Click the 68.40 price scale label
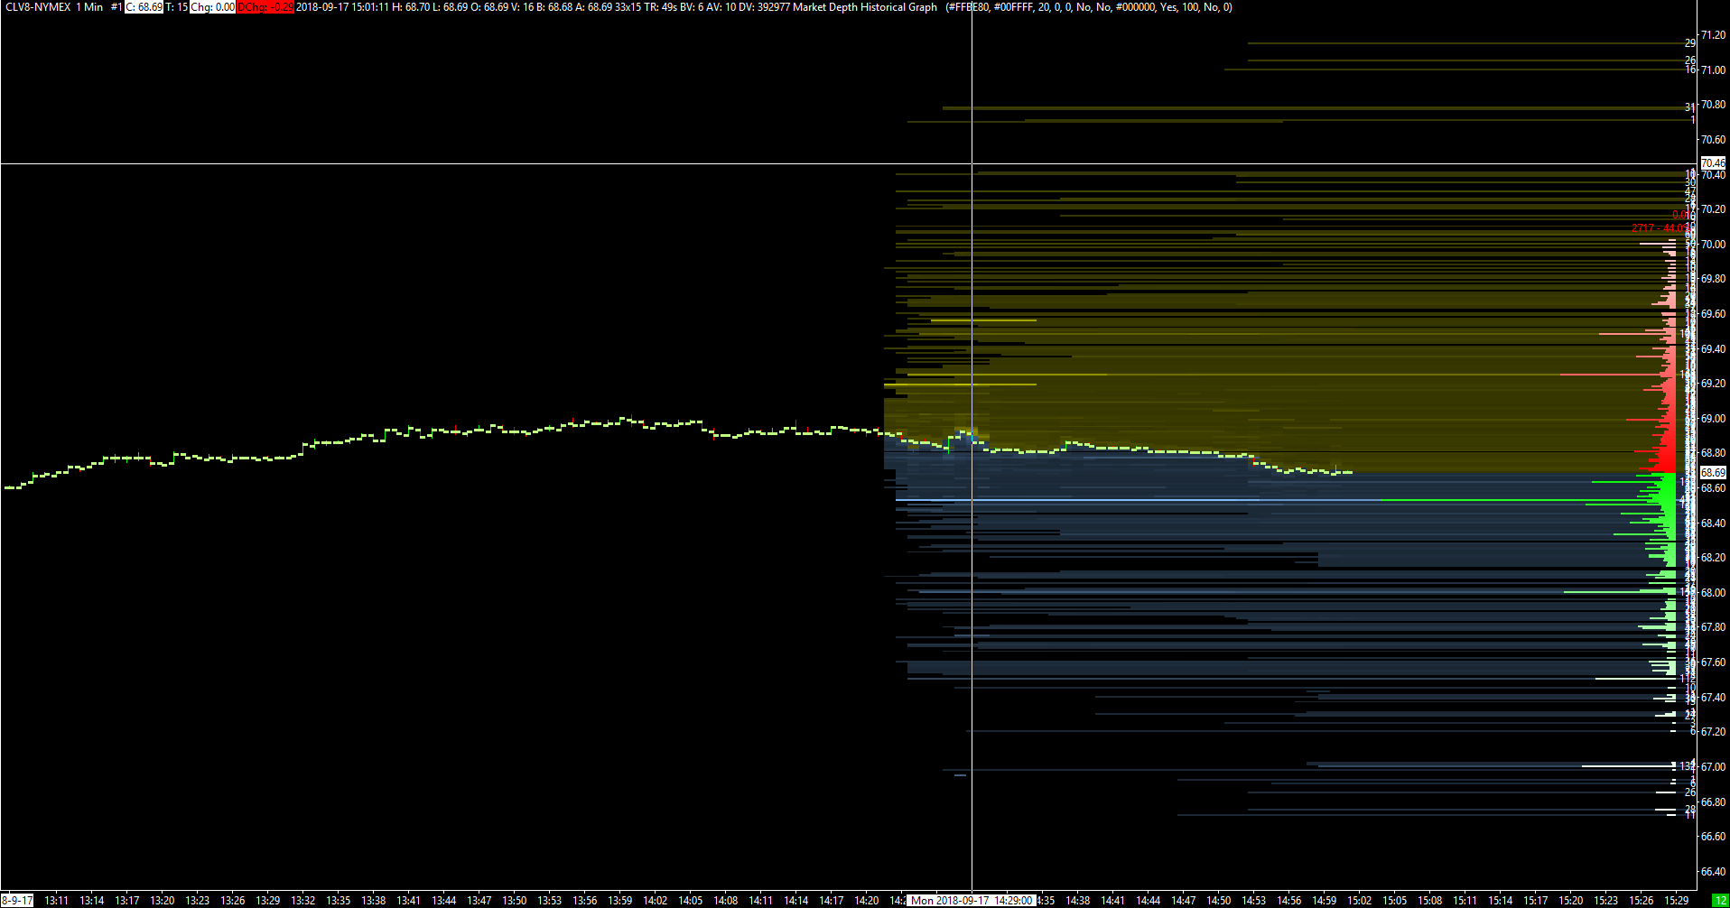Viewport: 1730px width, 908px height. (1713, 523)
